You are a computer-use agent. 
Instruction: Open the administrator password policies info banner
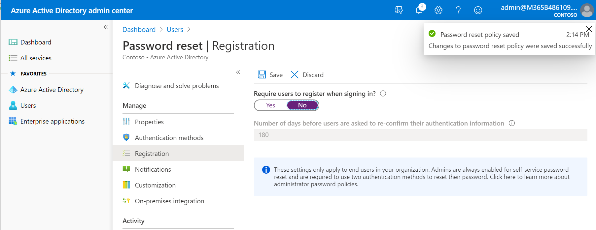pos(421,177)
